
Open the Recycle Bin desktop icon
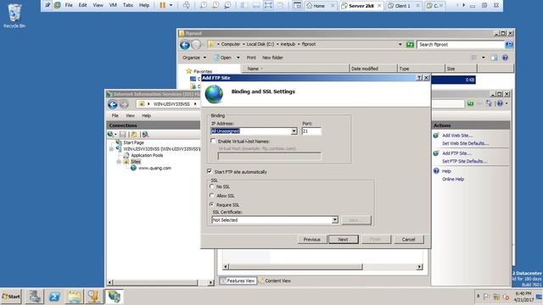pyautogui.click(x=14, y=15)
